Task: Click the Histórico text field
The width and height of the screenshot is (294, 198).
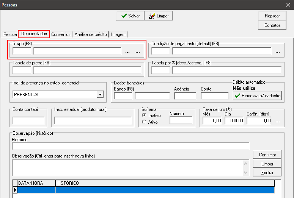Action: pyautogui.click(x=130, y=147)
